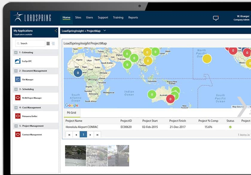Switch applications to list view icon
The image size is (251, 175).
click(x=53, y=43)
